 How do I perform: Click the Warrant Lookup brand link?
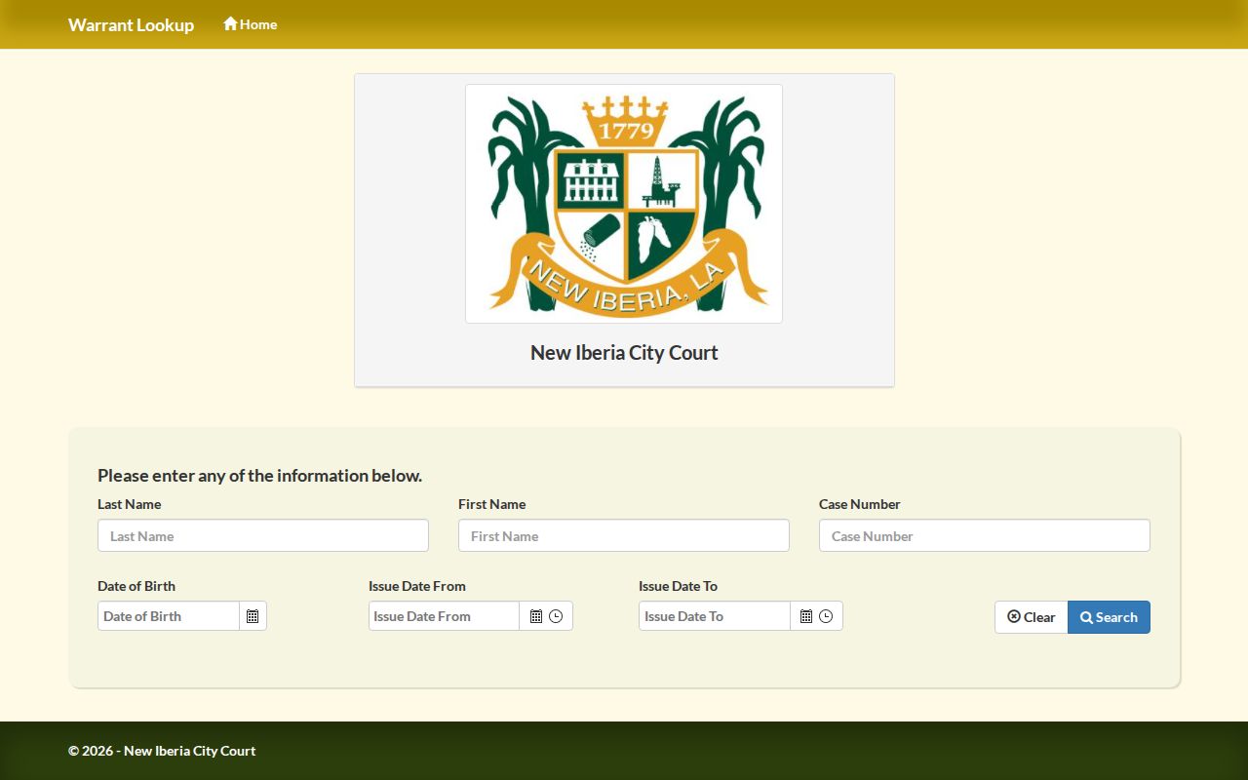coord(131,24)
